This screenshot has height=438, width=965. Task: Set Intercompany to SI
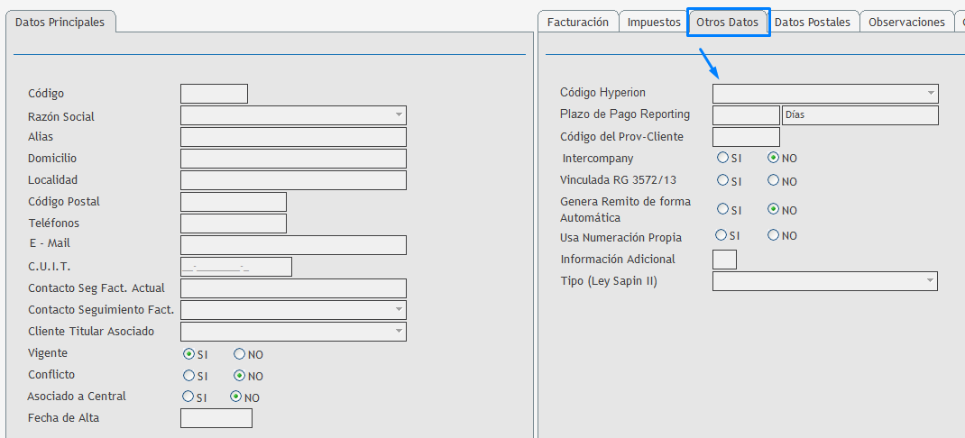[722, 158]
